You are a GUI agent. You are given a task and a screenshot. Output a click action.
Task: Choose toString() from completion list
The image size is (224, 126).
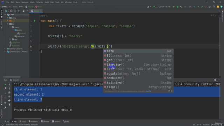pyautogui.click(x=138, y=83)
